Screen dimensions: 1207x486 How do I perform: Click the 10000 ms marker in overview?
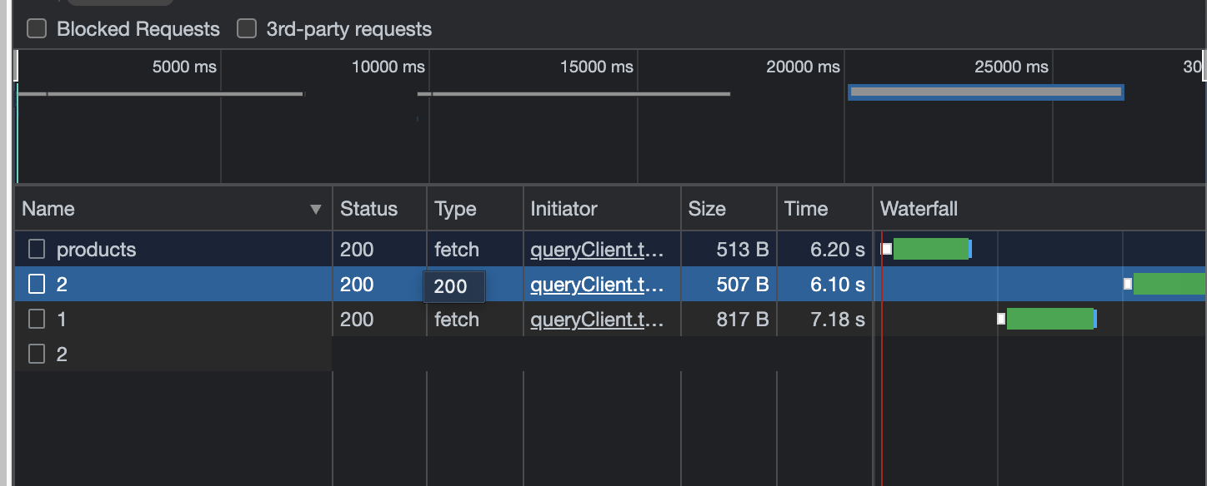pyautogui.click(x=388, y=67)
